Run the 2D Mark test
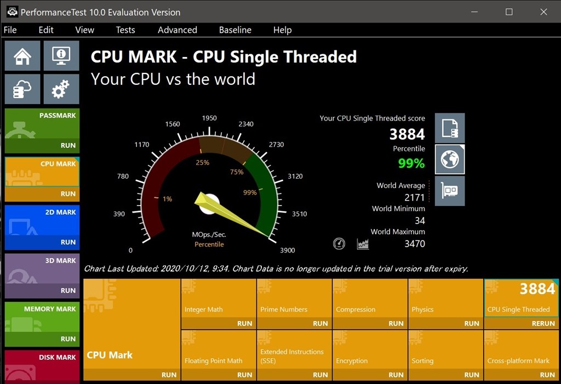Viewport: 561px width, 384px height. click(42, 242)
